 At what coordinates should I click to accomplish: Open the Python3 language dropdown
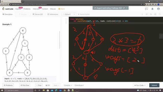(x=69, y=14)
